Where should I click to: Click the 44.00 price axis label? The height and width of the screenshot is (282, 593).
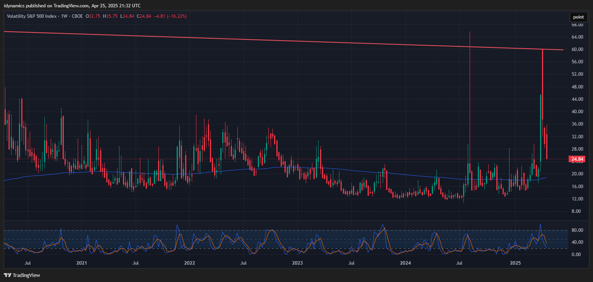tap(577, 99)
